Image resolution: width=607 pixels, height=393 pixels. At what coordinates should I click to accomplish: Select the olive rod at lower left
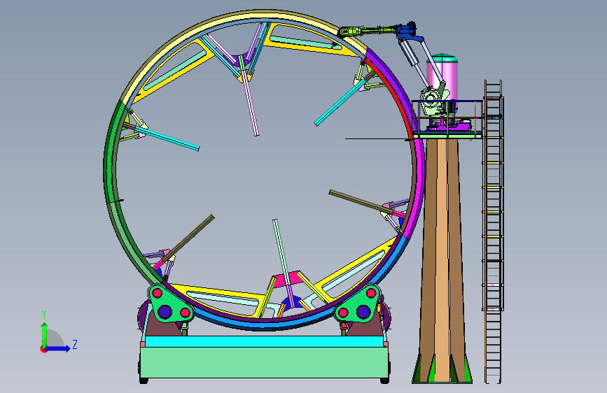click(x=188, y=238)
